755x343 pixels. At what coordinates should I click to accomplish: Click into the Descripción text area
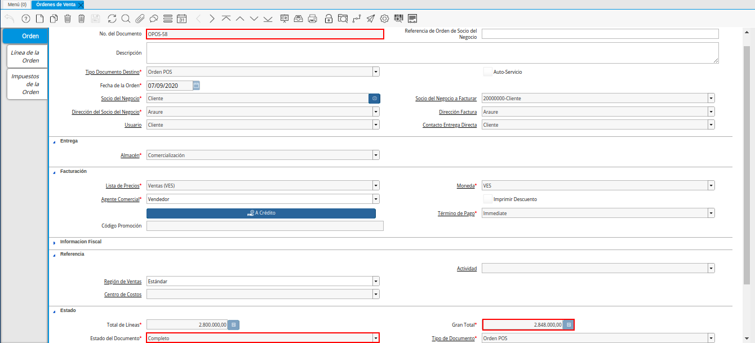pyautogui.click(x=432, y=53)
